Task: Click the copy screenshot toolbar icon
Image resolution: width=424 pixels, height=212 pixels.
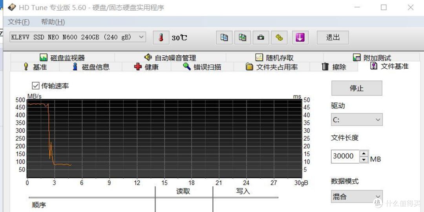Action: click(x=243, y=38)
